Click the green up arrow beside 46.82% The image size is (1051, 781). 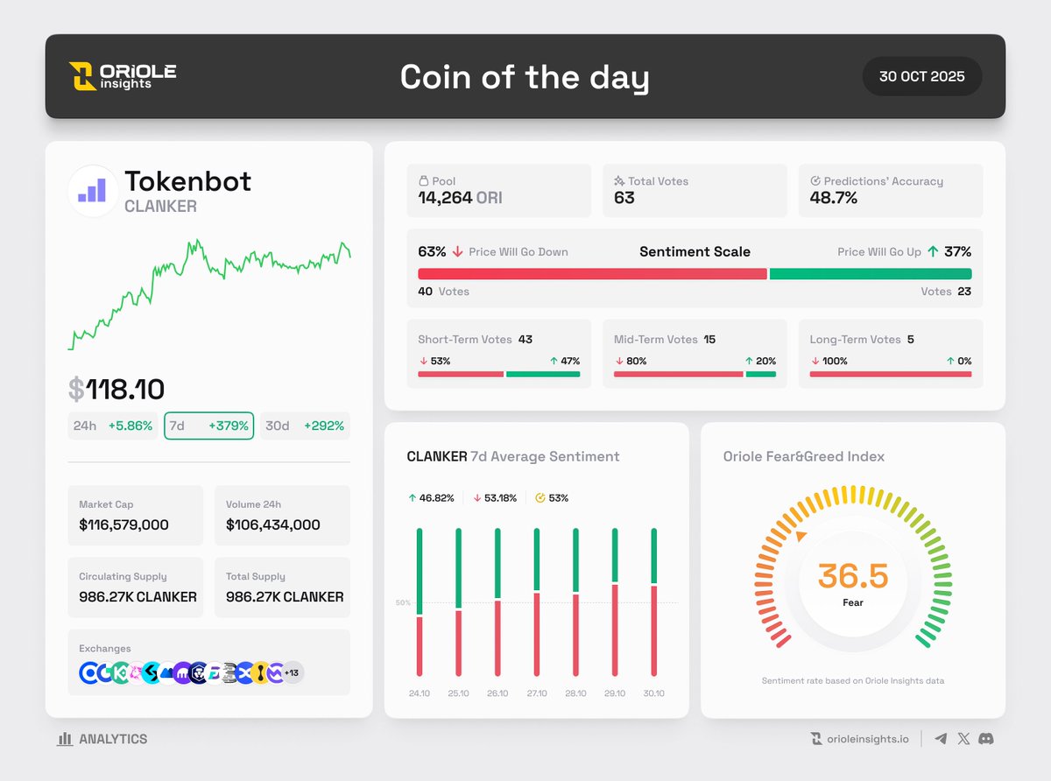click(x=412, y=498)
